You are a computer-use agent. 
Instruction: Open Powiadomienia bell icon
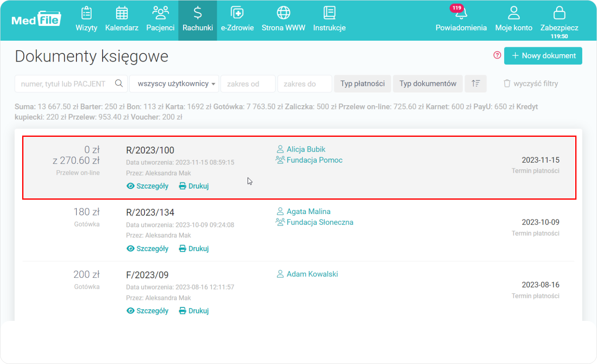point(461,14)
